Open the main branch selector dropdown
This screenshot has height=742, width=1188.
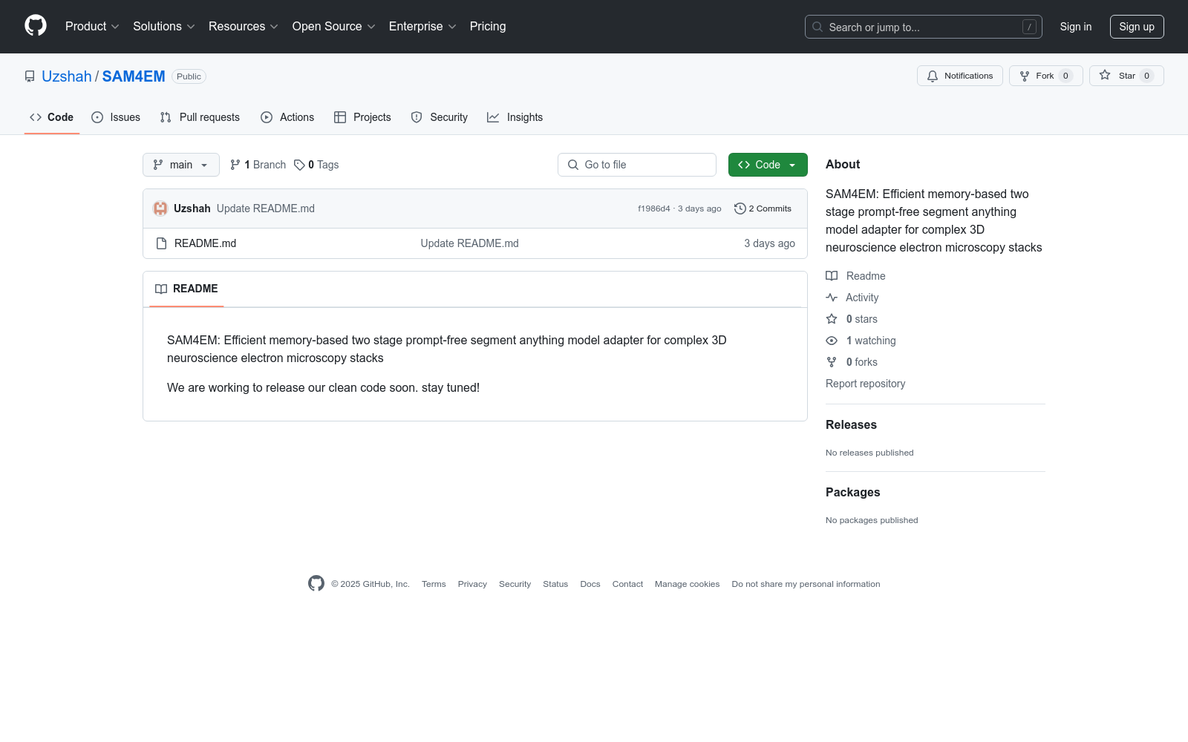[x=181, y=165]
